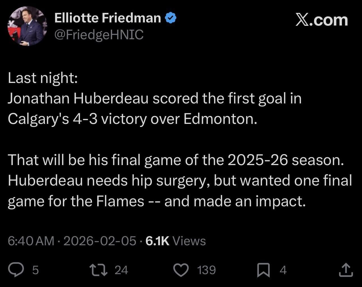362x287 pixels.
Task: Toggle the bookmark state of the tweet
Action: [263, 270]
